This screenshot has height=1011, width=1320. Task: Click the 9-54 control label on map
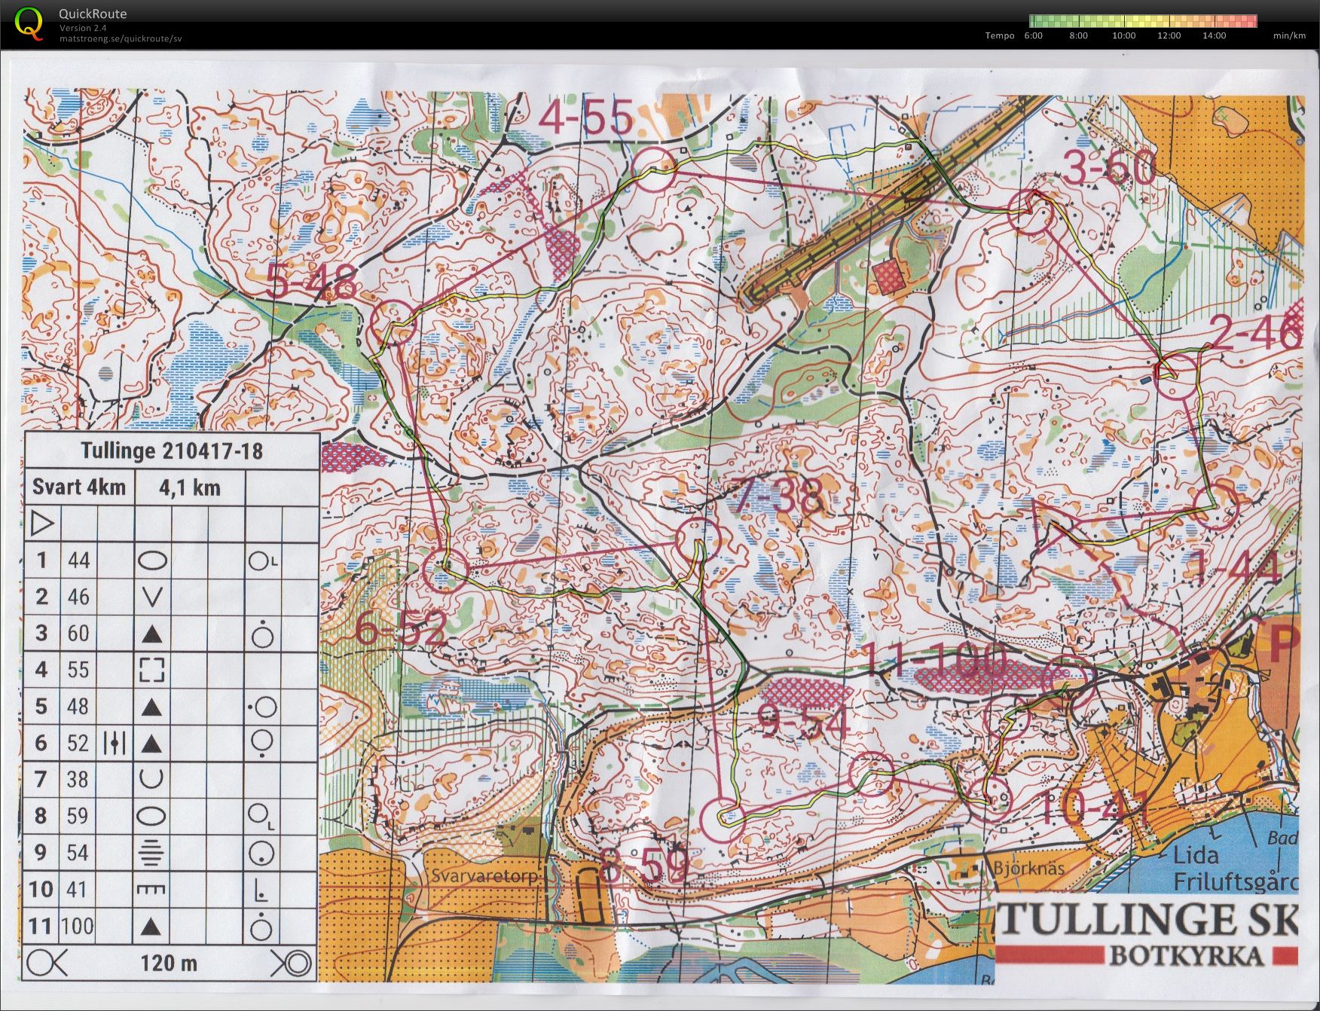point(803,723)
